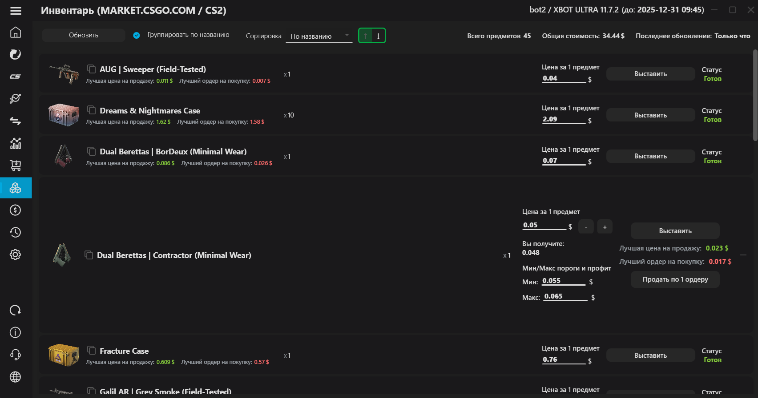Go to the home page icon
The width and height of the screenshot is (758, 400).
tap(16, 32)
